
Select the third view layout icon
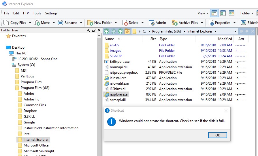coord(231,13)
